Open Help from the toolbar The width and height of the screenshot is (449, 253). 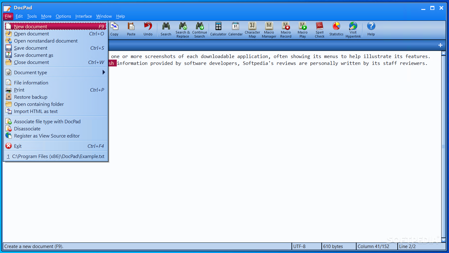point(371,29)
